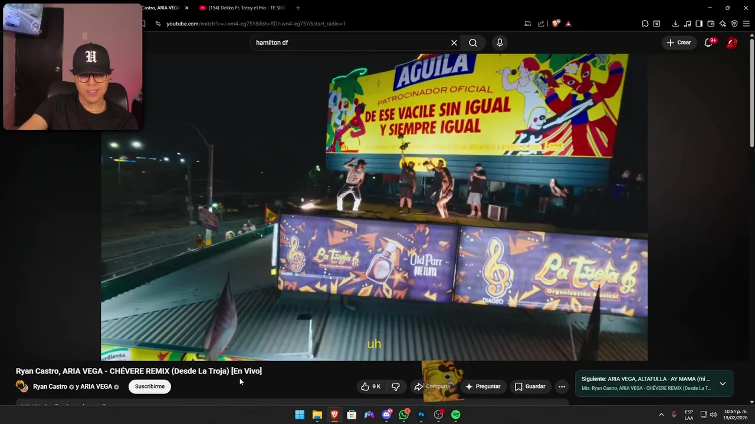The width and height of the screenshot is (755, 424).
Task: Click the Brave Rewards triangle icon
Action: [x=569, y=24]
